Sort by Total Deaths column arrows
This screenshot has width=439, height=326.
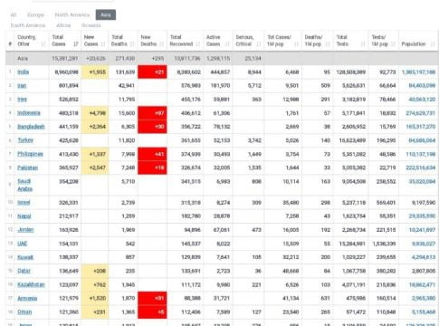coord(132,44)
